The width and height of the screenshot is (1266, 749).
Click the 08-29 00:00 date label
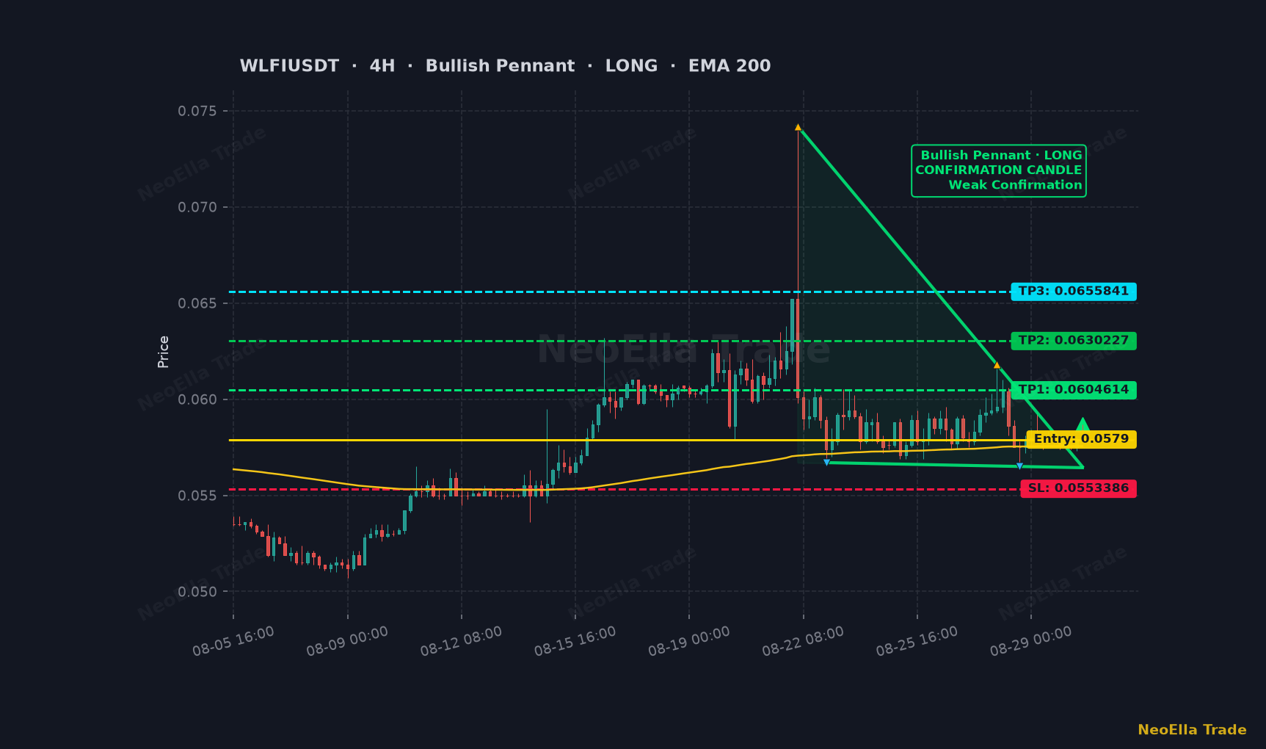1030,641
